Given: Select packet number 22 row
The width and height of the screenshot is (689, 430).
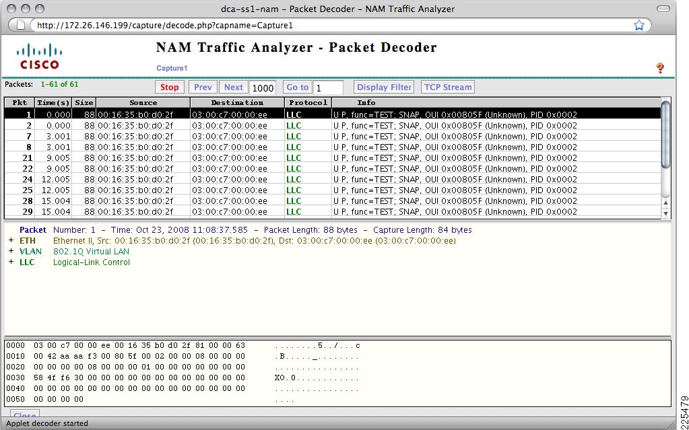Looking at the screenshot, I should pyautogui.click(x=333, y=169).
